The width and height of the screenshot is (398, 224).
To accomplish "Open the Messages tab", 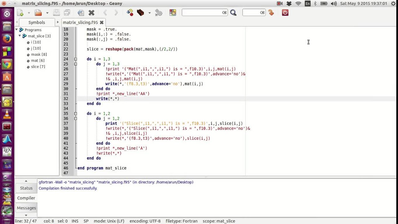I will 26,208.
